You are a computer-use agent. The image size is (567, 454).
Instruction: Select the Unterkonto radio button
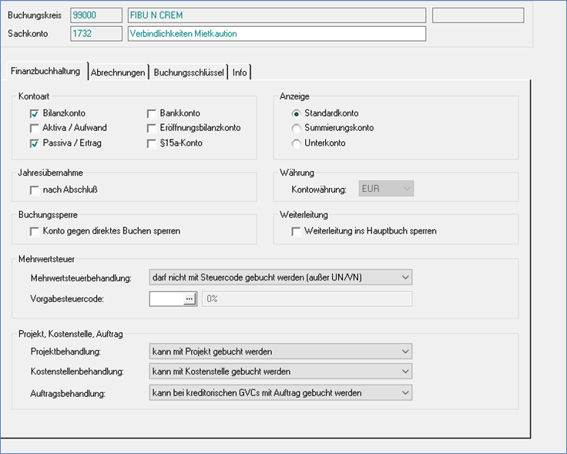(x=296, y=143)
